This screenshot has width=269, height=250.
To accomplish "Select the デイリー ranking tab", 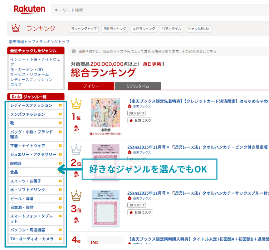I will click(x=91, y=86).
